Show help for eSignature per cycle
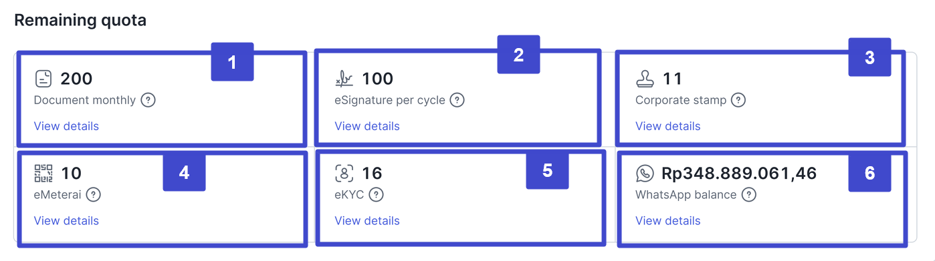 click(x=457, y=100)
